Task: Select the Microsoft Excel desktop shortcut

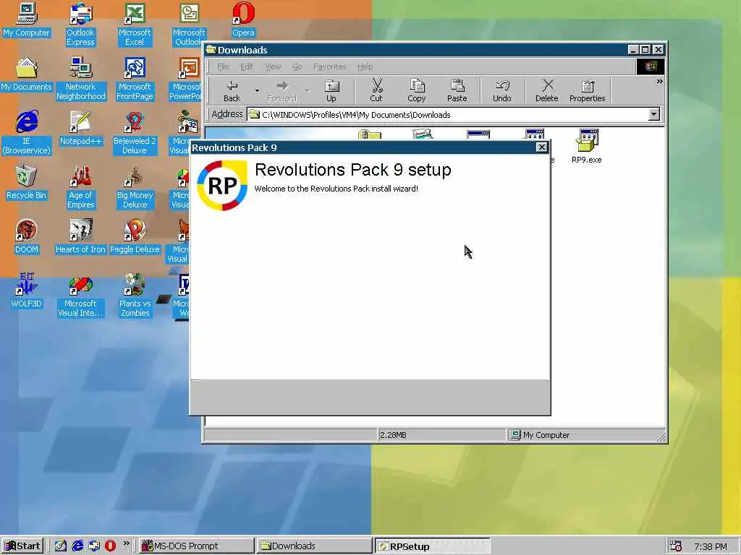Action: (135, 25)
